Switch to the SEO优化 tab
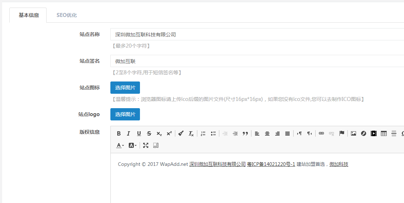The height and width of the screenshot is (203, 404). pyautogui.click(x=67, y=15)
